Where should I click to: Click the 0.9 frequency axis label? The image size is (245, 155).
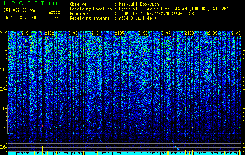tap(4, 89)
